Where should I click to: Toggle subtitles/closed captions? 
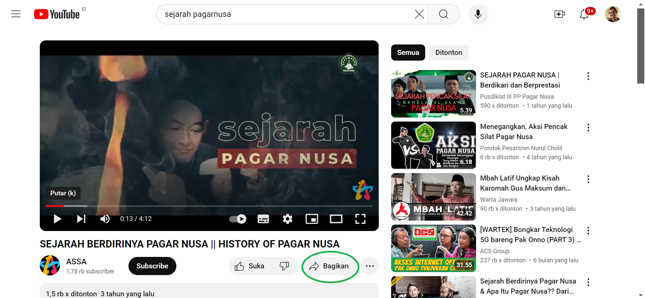pos(263,219)
